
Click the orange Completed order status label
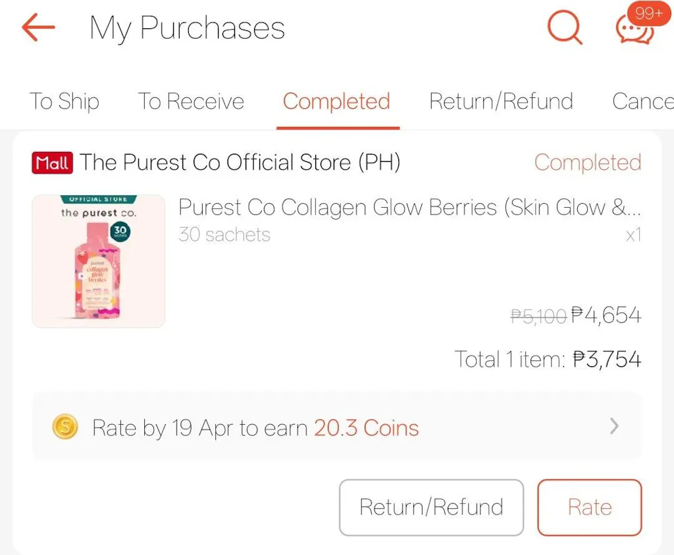pos(587,162)
